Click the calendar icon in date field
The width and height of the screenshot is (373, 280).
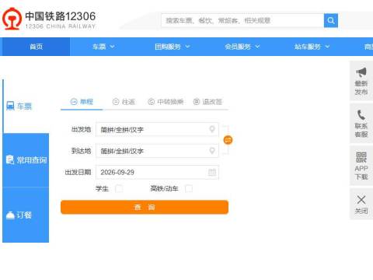212,172
